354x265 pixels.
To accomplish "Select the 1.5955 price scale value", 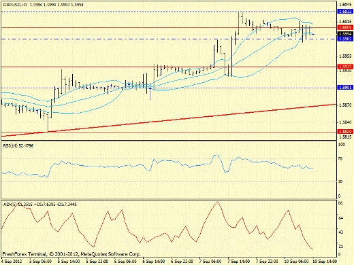I will click(345, 56).
